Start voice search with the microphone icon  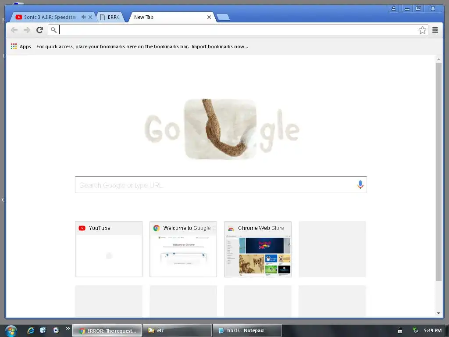[360, 185]
